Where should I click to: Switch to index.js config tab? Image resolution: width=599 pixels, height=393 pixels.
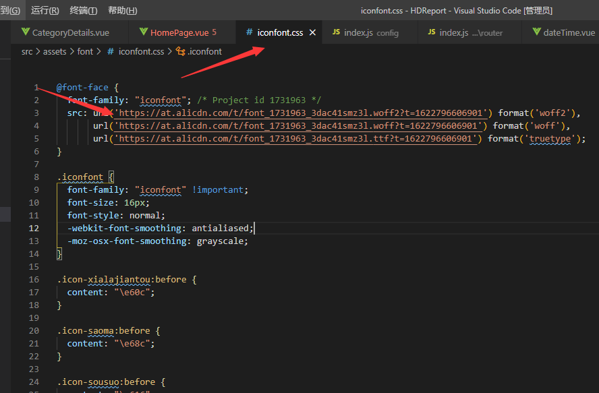click(x=371, y=33)
